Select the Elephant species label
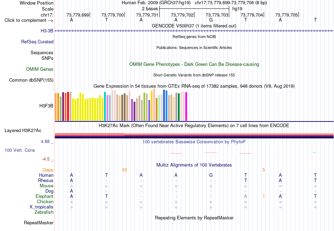This screenshot has width=334, height=231. [44, 196]
